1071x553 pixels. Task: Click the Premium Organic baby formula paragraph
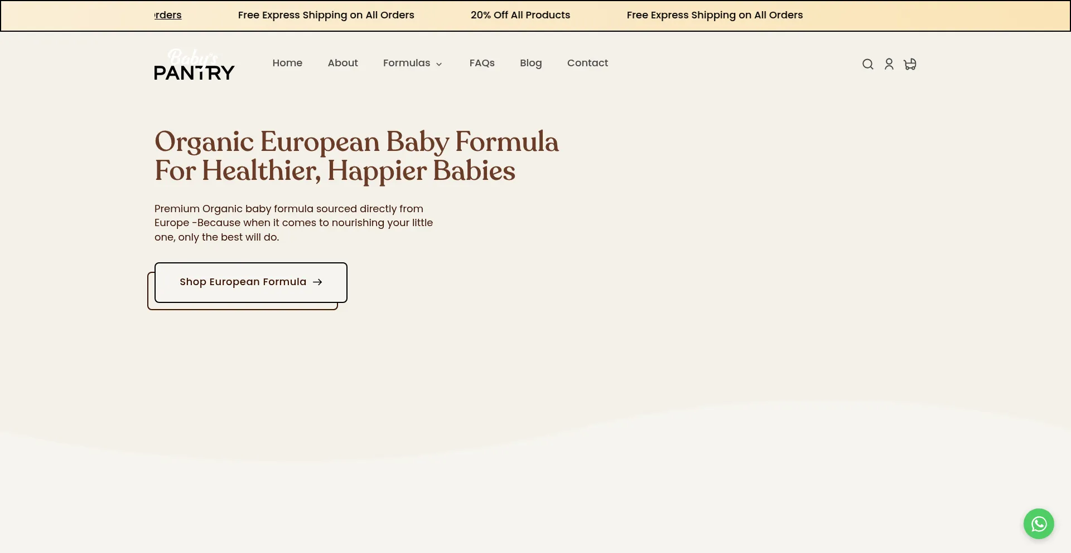pyautogui.click(x=293, y=223)
